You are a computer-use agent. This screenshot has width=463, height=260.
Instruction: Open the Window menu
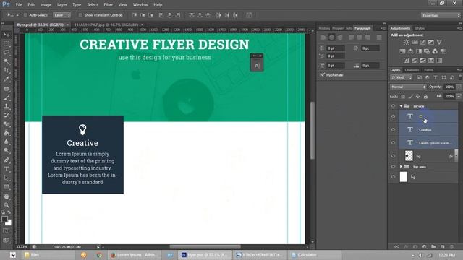coord(140,5)
